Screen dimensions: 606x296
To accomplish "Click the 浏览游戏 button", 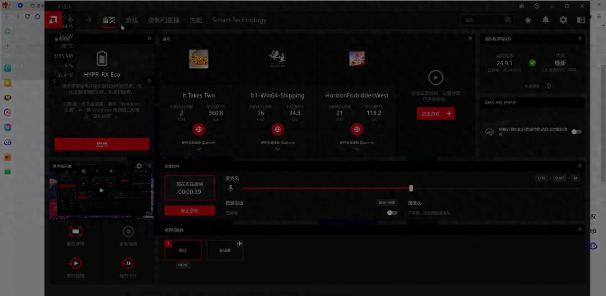I will tap(436, 113).
